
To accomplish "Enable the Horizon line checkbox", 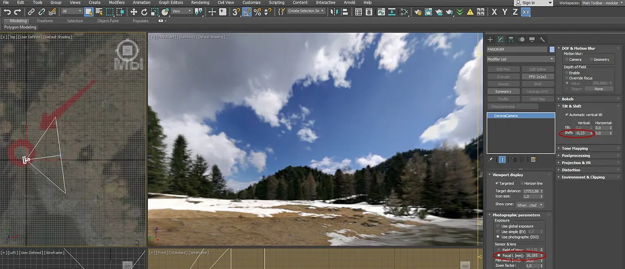I will point(522,183).
